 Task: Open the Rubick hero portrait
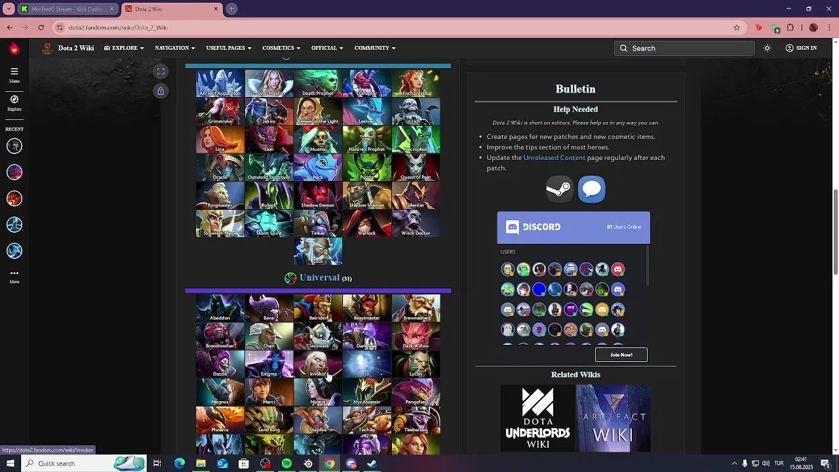pyautogui.click(x=269, y=195)
